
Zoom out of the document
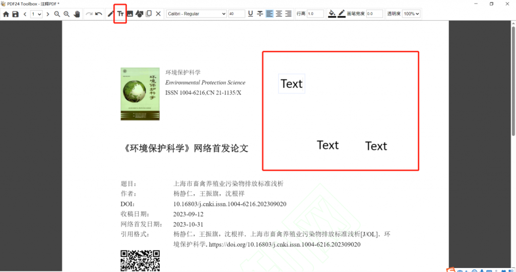click(x=57, y=14)
